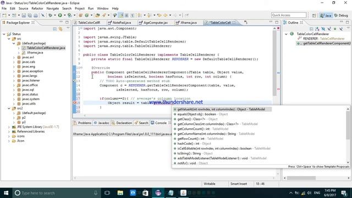Switch to the Java perspective
352x198 pixels.
click(326, 15)
